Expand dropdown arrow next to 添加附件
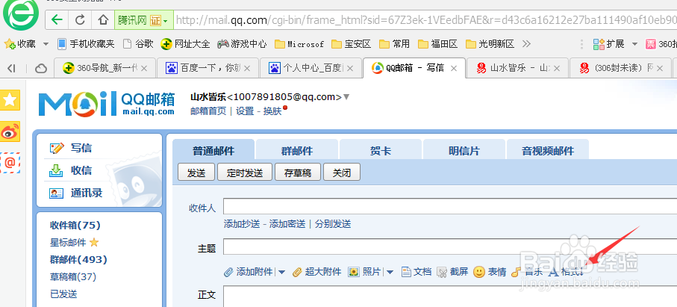 click(281, 272)
